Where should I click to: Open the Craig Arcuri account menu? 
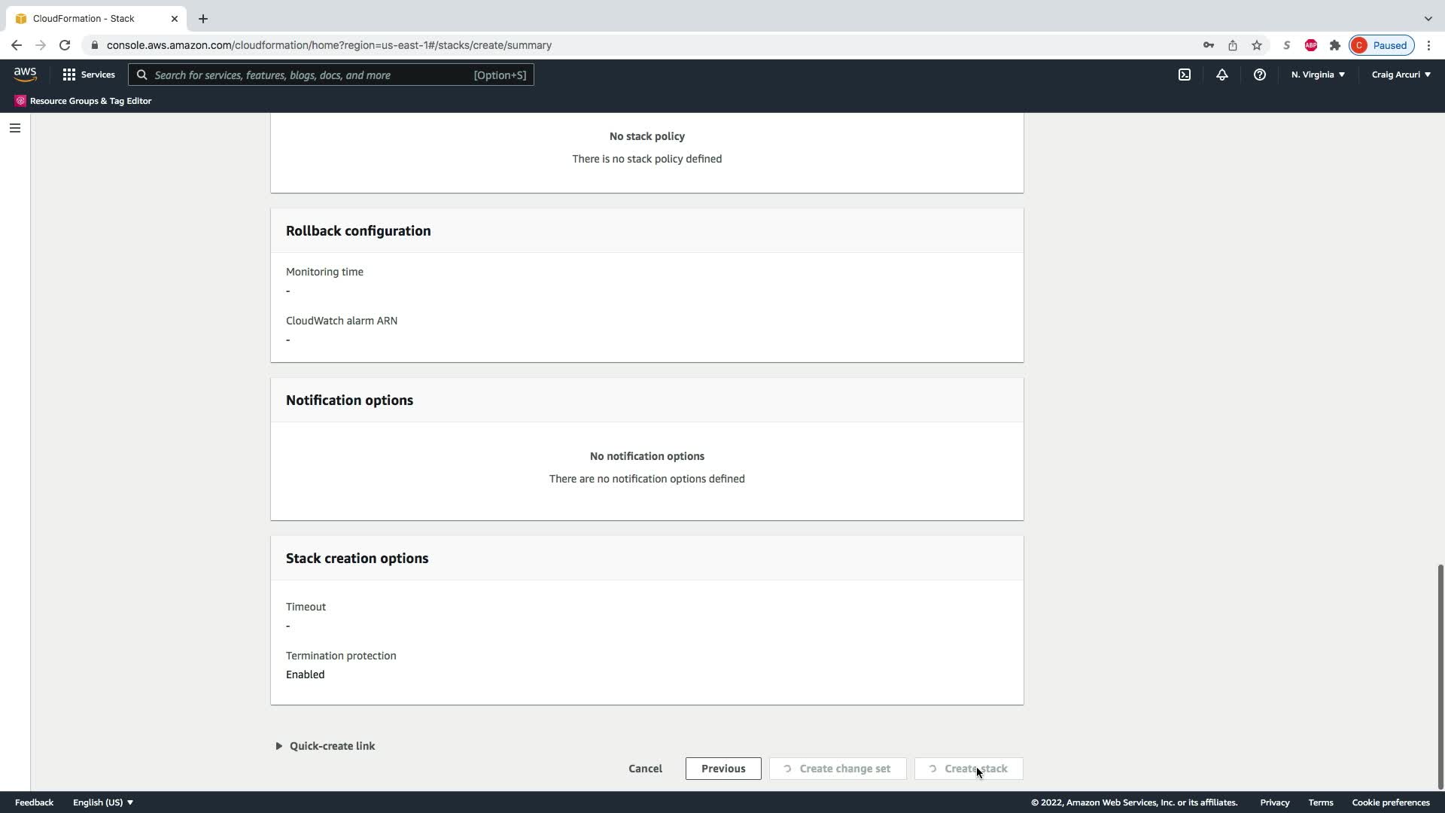1401,75
